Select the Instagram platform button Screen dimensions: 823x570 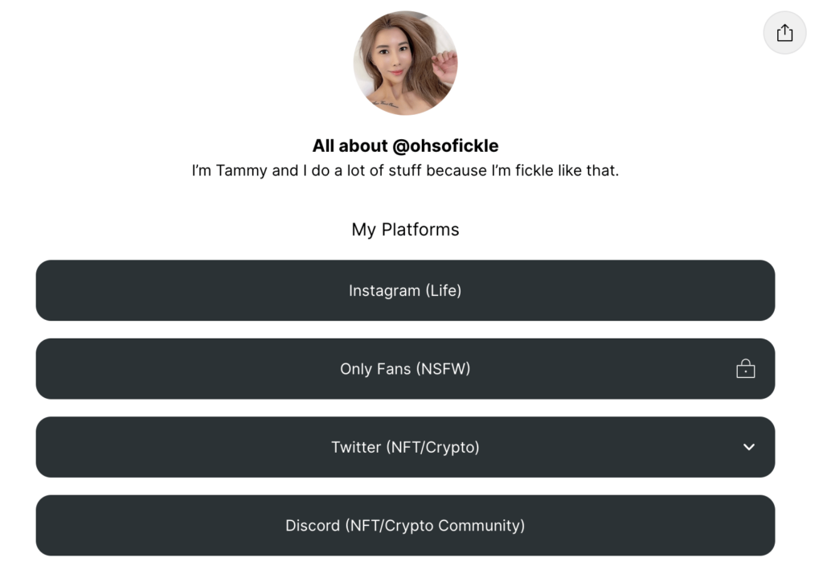[405, 290]
